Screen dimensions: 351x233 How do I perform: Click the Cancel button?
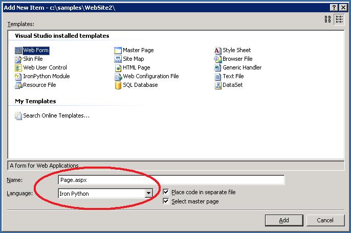(x=325, y=220)
